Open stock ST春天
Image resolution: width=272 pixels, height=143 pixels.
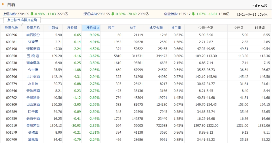point(33,42)
